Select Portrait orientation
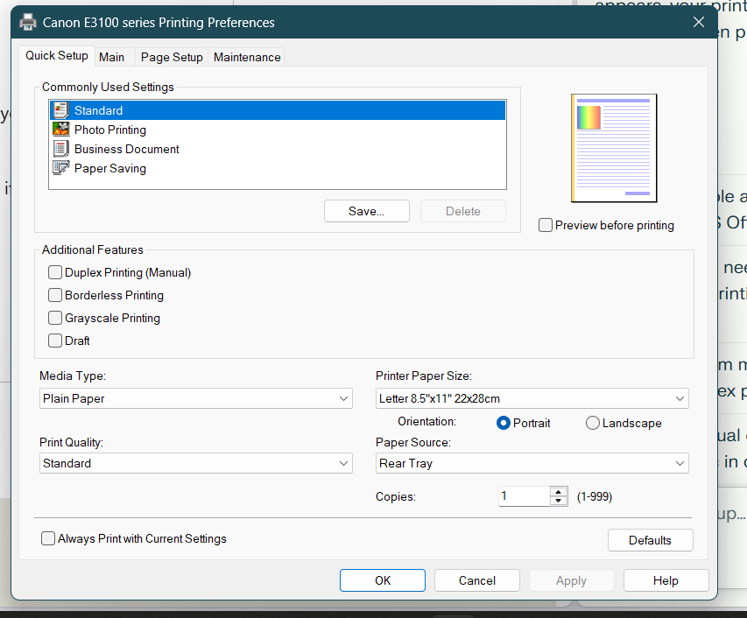747x618 pixels. tap(503, 423)
